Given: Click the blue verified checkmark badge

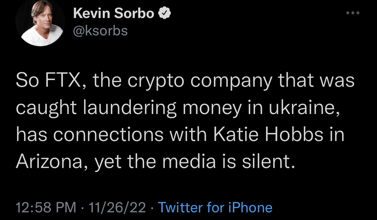Looking at the screenshot, I should [162, 13].
